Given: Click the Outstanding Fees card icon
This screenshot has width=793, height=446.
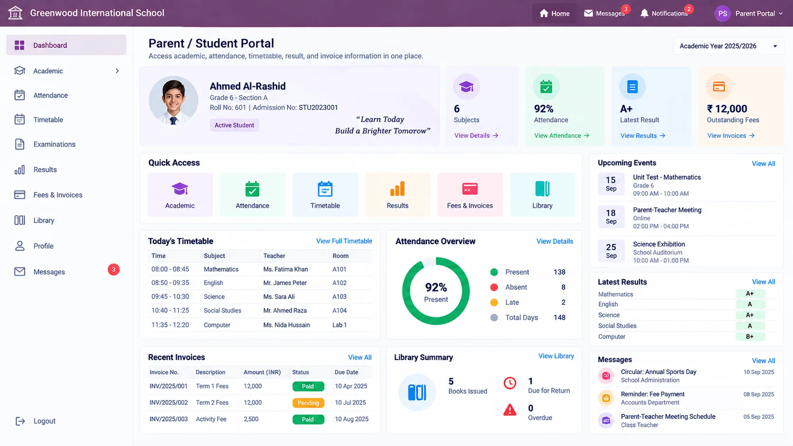Looking at the screenshot, I should [x=719, y=87].
